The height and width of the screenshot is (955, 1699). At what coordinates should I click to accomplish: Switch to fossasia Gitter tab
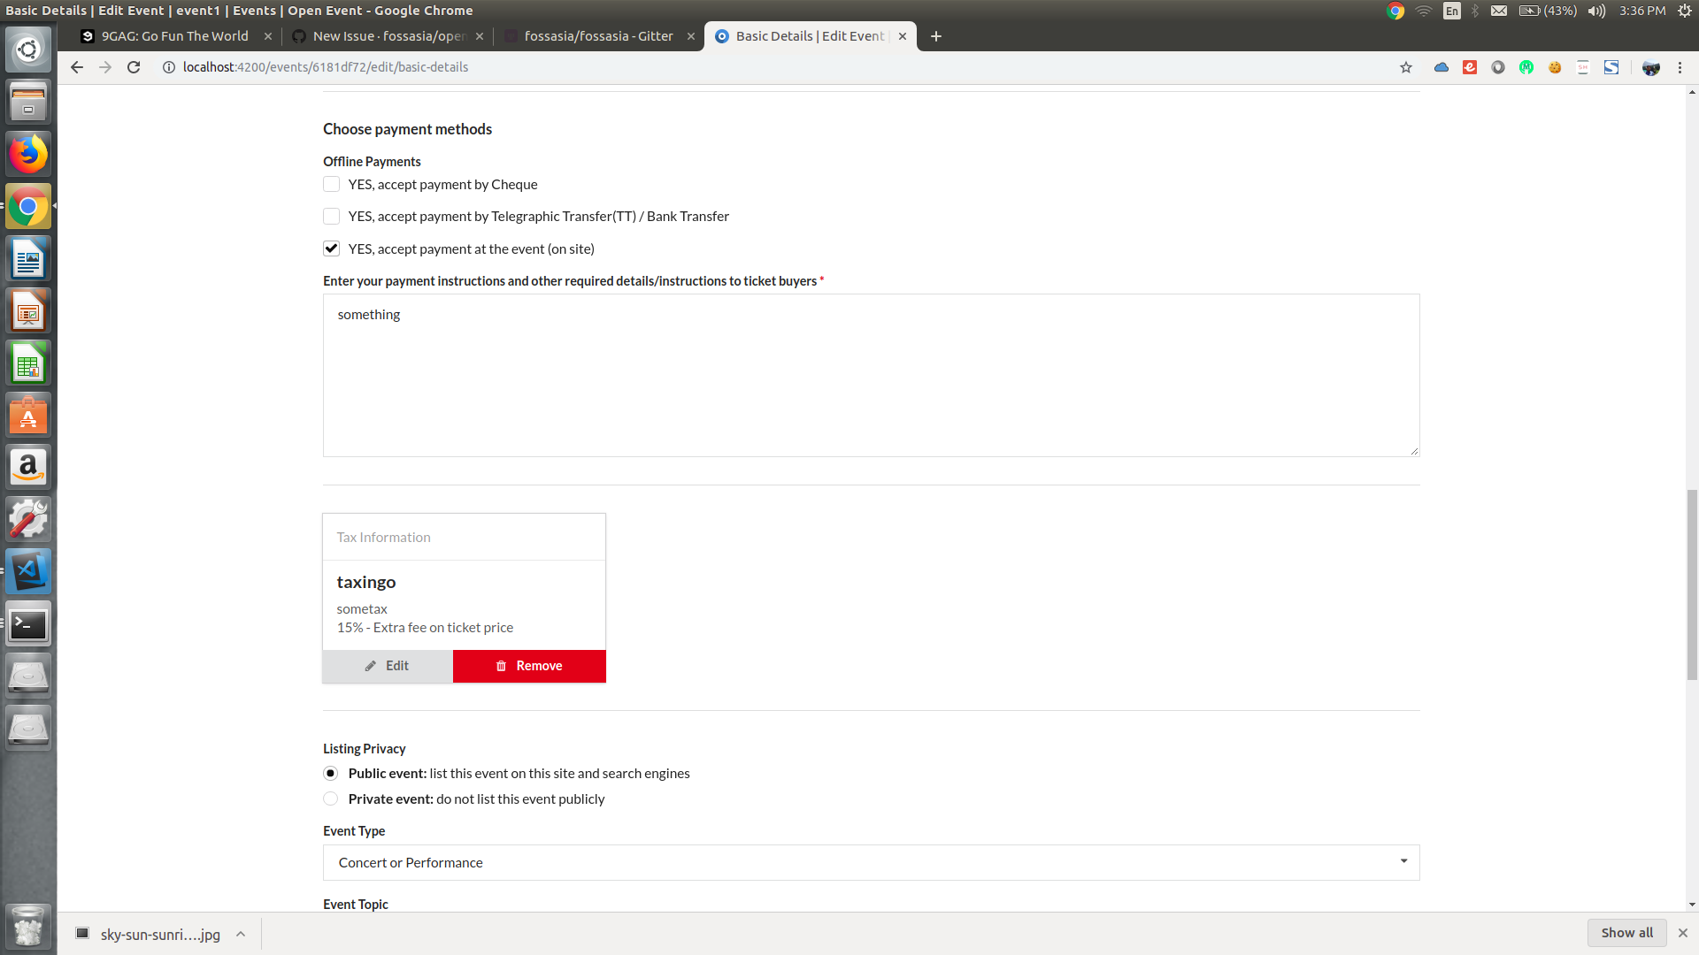coord(598,36)
